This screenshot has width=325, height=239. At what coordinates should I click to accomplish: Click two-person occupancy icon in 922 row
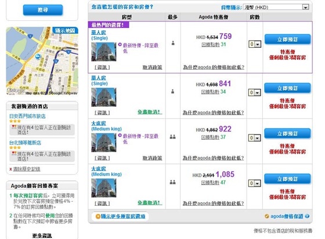[173, 137]
